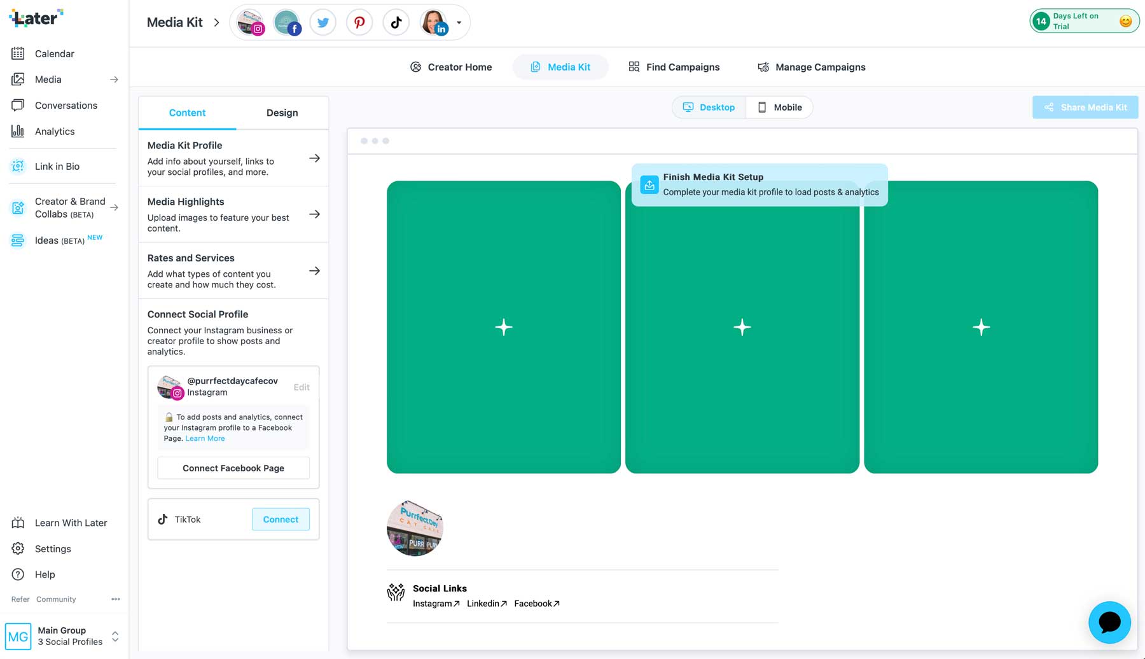The height and width of the screenshot is (659, 1145).
Task: Expand the Media Kit Profile section
Action: [x=315, y=158]
